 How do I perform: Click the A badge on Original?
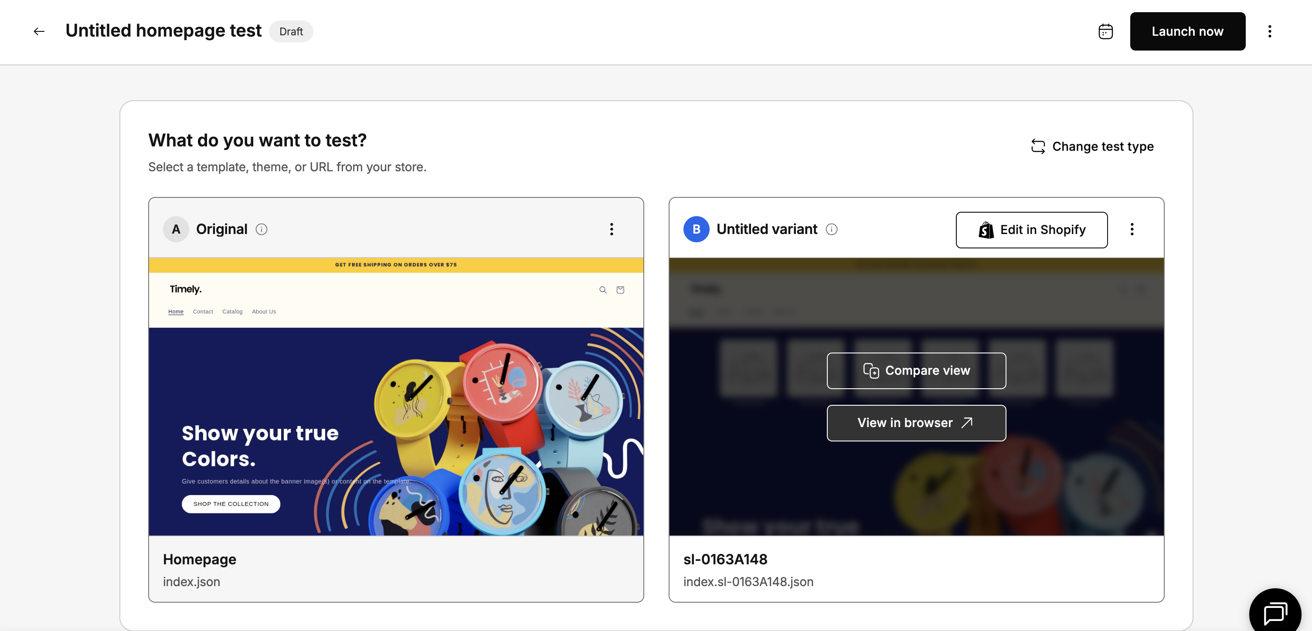pyautogui.click(x=176, y=230)
